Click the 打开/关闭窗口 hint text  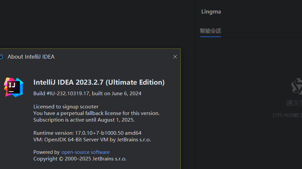(287, 115)
